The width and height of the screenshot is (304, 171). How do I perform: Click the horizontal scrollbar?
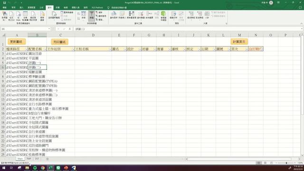(x=239, y=159)
